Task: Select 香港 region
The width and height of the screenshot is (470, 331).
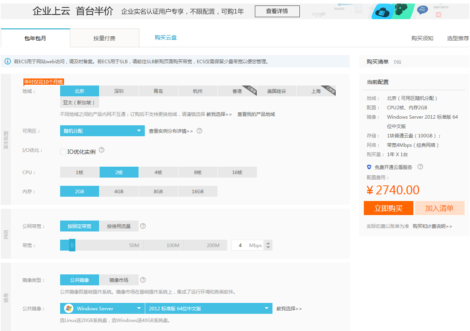Action: (x=237, y=91)
